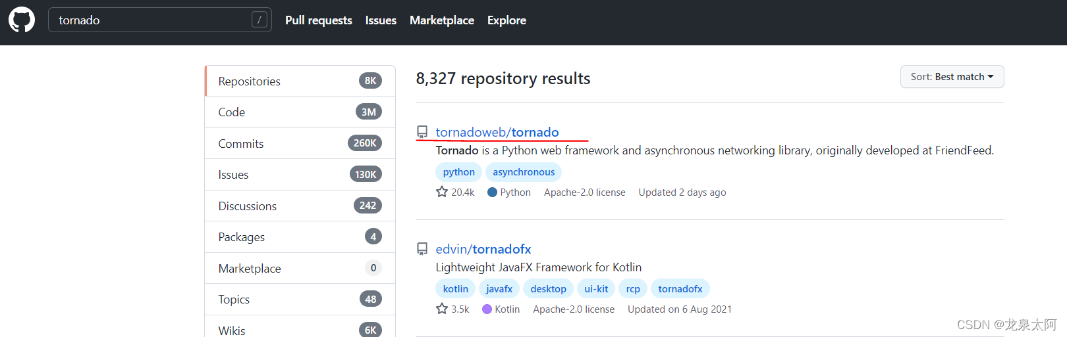Screen dimensions: 1067x337
Task: Click 'Updated on 6 Aug 2021' text
Action: (x=680, y=309)
